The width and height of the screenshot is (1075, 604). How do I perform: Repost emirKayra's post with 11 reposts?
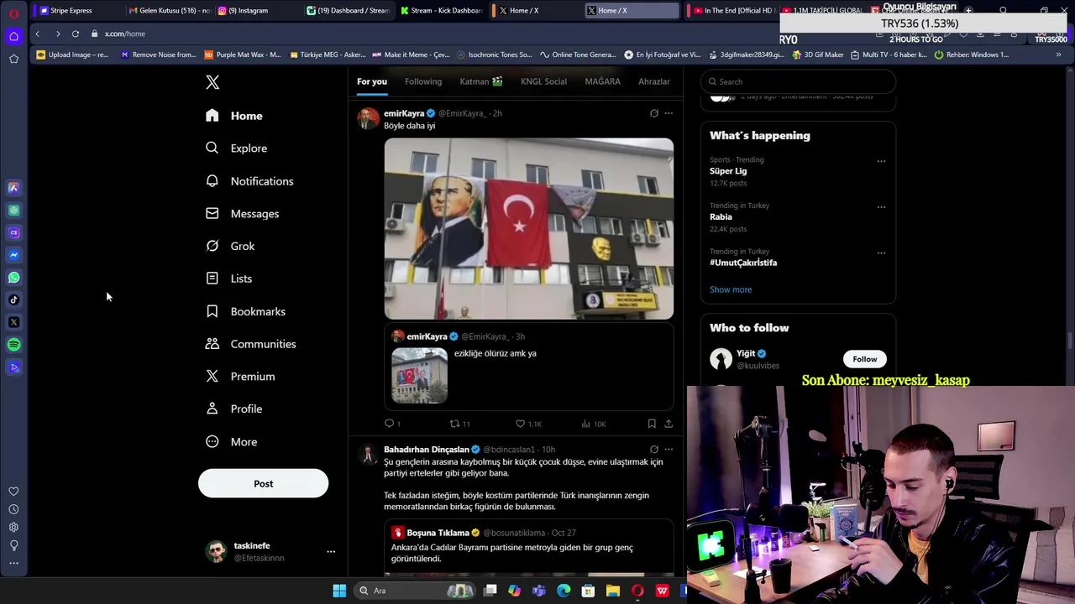(459, 424)
